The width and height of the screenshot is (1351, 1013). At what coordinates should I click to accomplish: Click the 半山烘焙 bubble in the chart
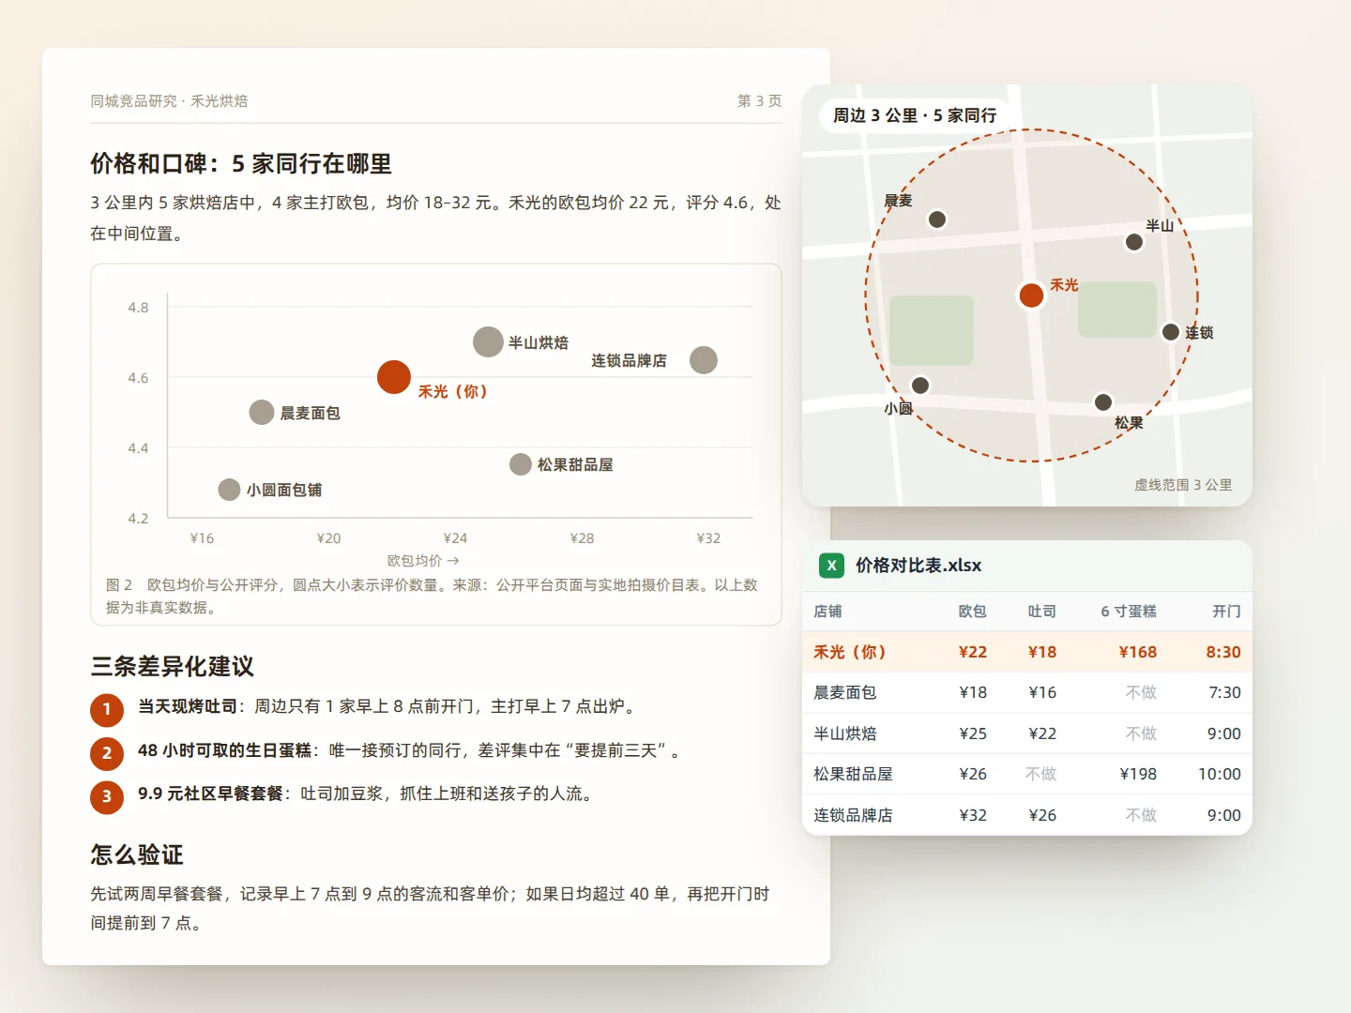pos(488,341)
